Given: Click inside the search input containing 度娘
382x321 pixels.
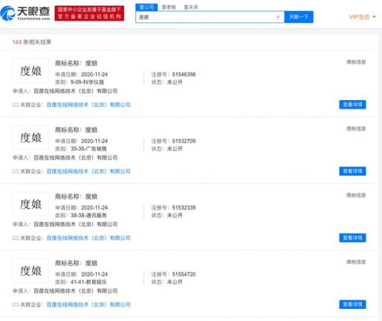Looking at the screenshot, I should click(x=204, y=17).
